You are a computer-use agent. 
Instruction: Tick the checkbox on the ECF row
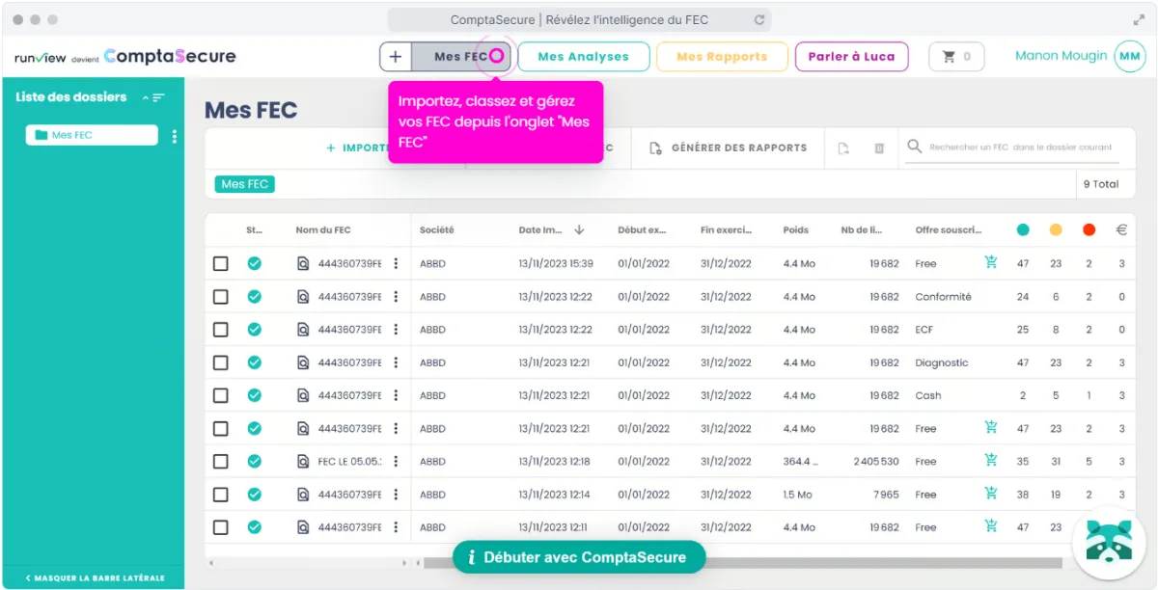click(221, 330)
